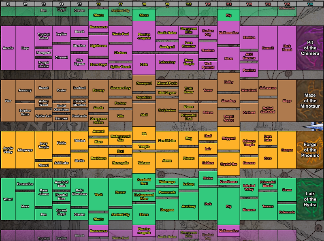This screenshot has height=241, width=324.
Task: Click the pink Shipyard map cell
Action: coord(228,138)
